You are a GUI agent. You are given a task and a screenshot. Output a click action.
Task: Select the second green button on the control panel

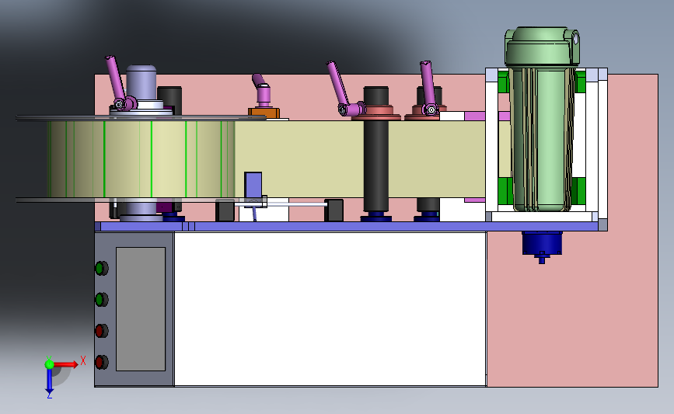[101, 299]
